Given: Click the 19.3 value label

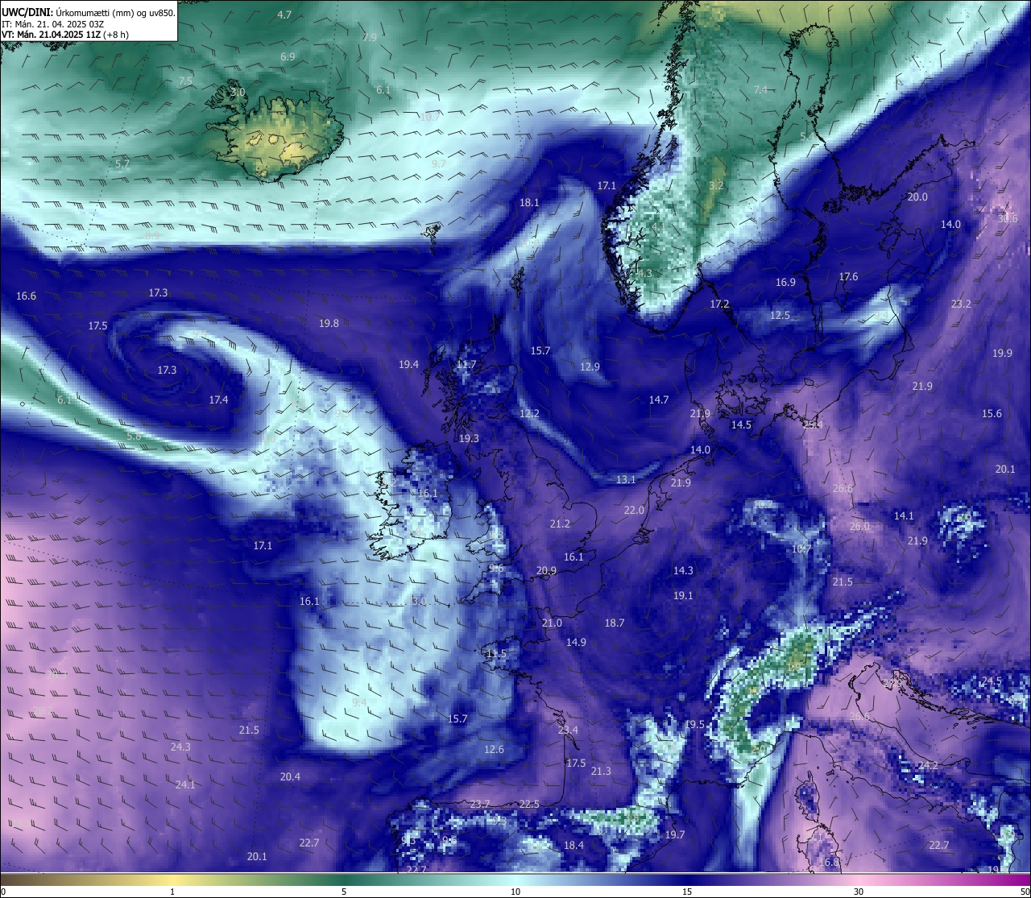Looking at the screenshot, I should point(469,439).
